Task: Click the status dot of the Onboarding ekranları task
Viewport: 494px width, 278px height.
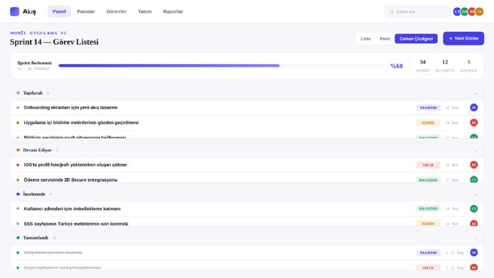Action: coord(18,107)
